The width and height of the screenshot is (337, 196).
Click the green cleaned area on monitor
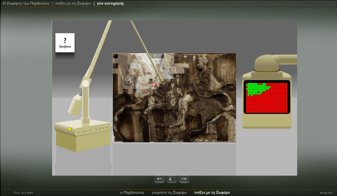coord(256,88)
